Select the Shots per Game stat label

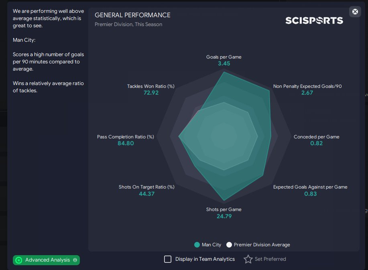point(224,209)
